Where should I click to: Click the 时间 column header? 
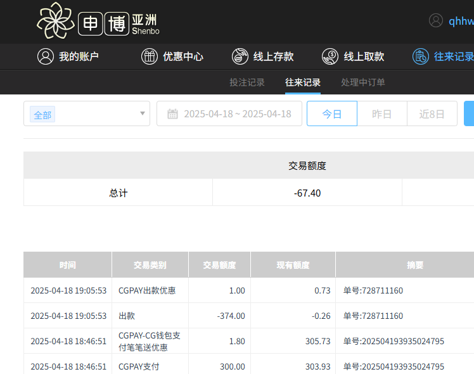[x=68, y=265]
